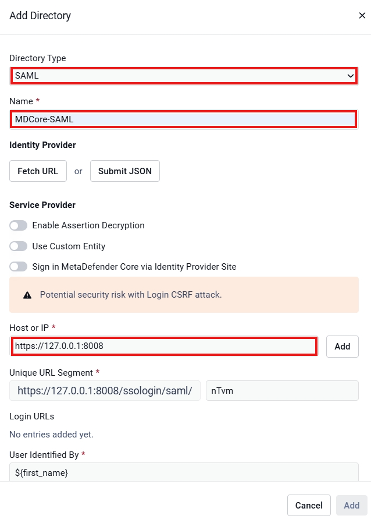The height and width of the screenshot is (519, 371).
Task: Click the ssologin/saml URL prefix box
Action: [105, 391]
